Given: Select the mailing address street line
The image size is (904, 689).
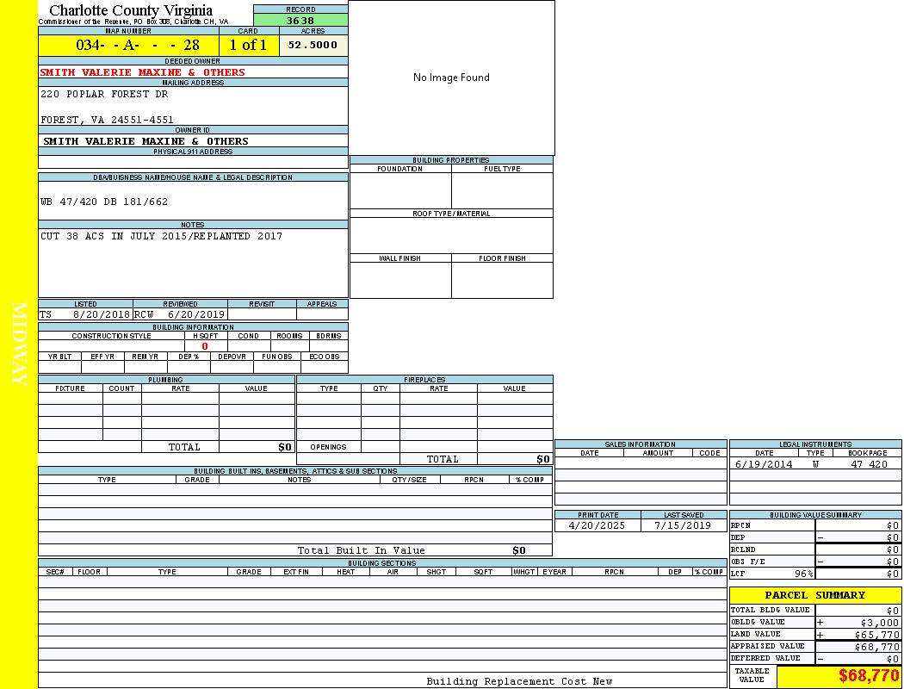Looking at the screenshot, I should point(105,94).
